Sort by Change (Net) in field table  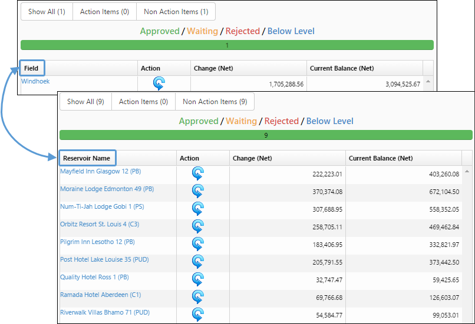click(249, 68)
